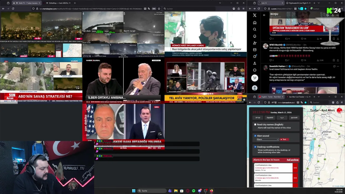Click Multi TV window address bar URL

tap(91, 9)
